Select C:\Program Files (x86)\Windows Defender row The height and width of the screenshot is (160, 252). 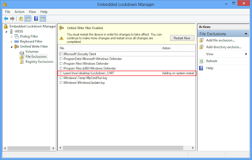(x=127, y=68)
